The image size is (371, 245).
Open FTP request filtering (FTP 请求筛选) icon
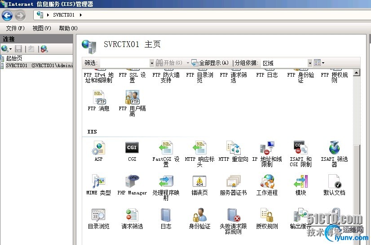(x=233, y=76)
